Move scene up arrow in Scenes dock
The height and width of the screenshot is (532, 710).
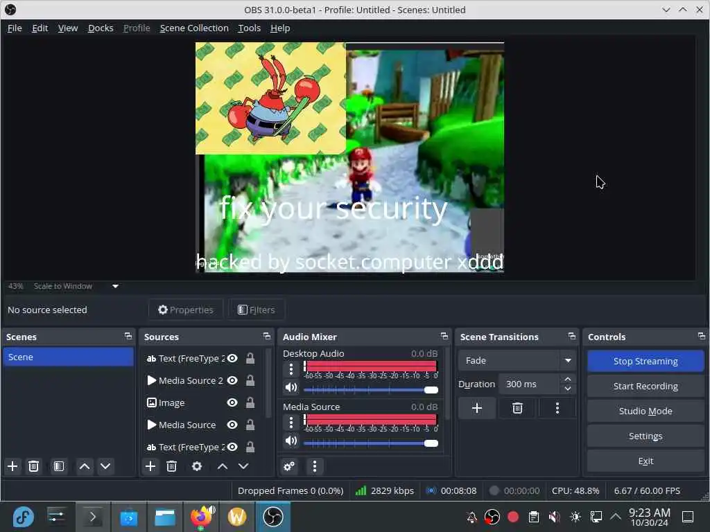(x=85, y=466)
